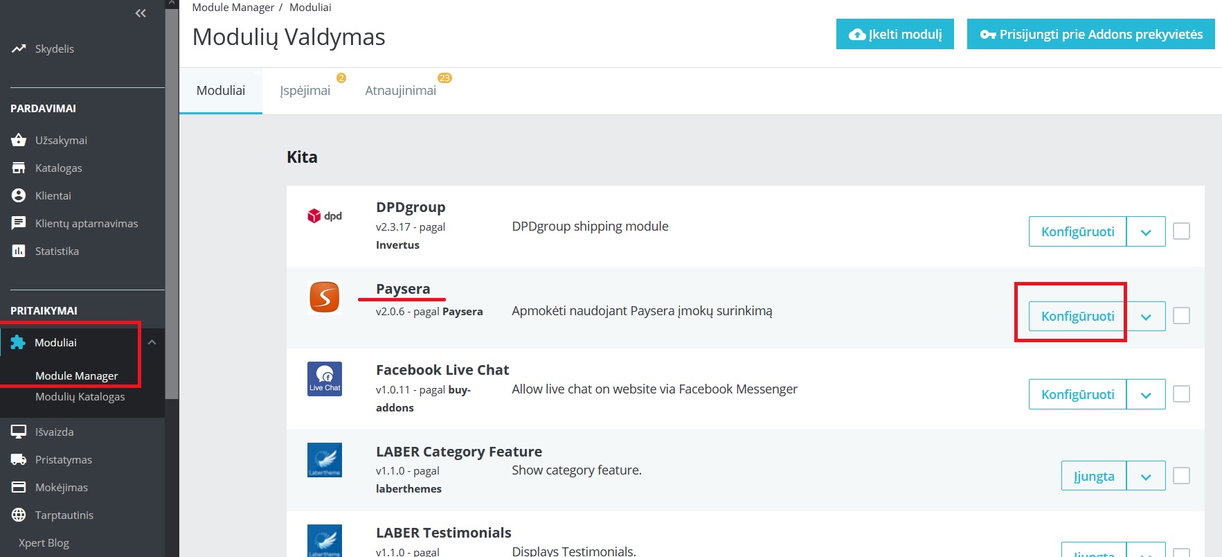Click the Išvaizda monitor icon

pyautogui.click(x=19, y=432)
